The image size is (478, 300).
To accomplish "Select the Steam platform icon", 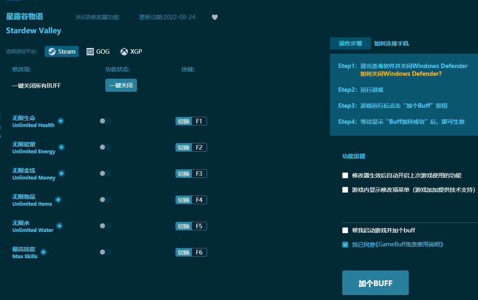I will [x=52, y=52].
